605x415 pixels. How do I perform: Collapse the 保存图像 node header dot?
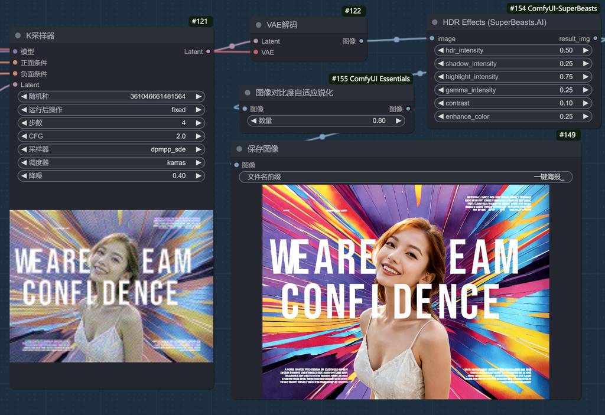239,149
